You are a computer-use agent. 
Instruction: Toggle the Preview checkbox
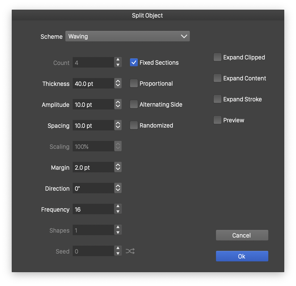[x=218, y=120]
